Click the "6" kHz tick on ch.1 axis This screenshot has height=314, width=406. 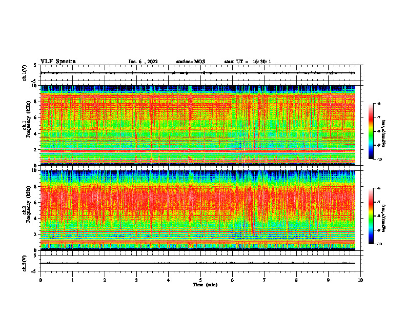(x=35, y=117)
